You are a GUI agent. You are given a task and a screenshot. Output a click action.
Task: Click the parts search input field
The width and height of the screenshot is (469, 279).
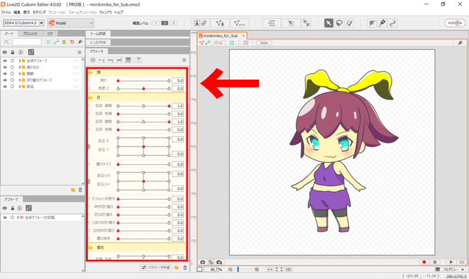pyautogui.click(x=27, y=42)
